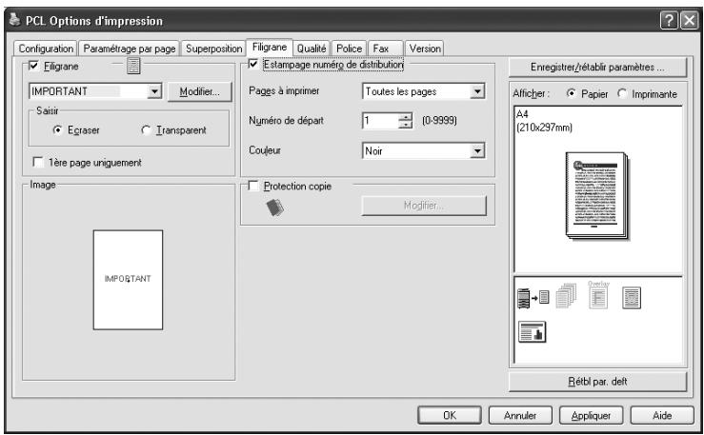Click the Modifier... button next to IMPORTANT
704x435 pixels.
[200, 91]
